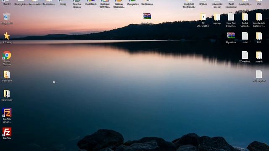Open the Software star shortcut
This screenshot has height=151, width=269.
(x=7, y=36)
